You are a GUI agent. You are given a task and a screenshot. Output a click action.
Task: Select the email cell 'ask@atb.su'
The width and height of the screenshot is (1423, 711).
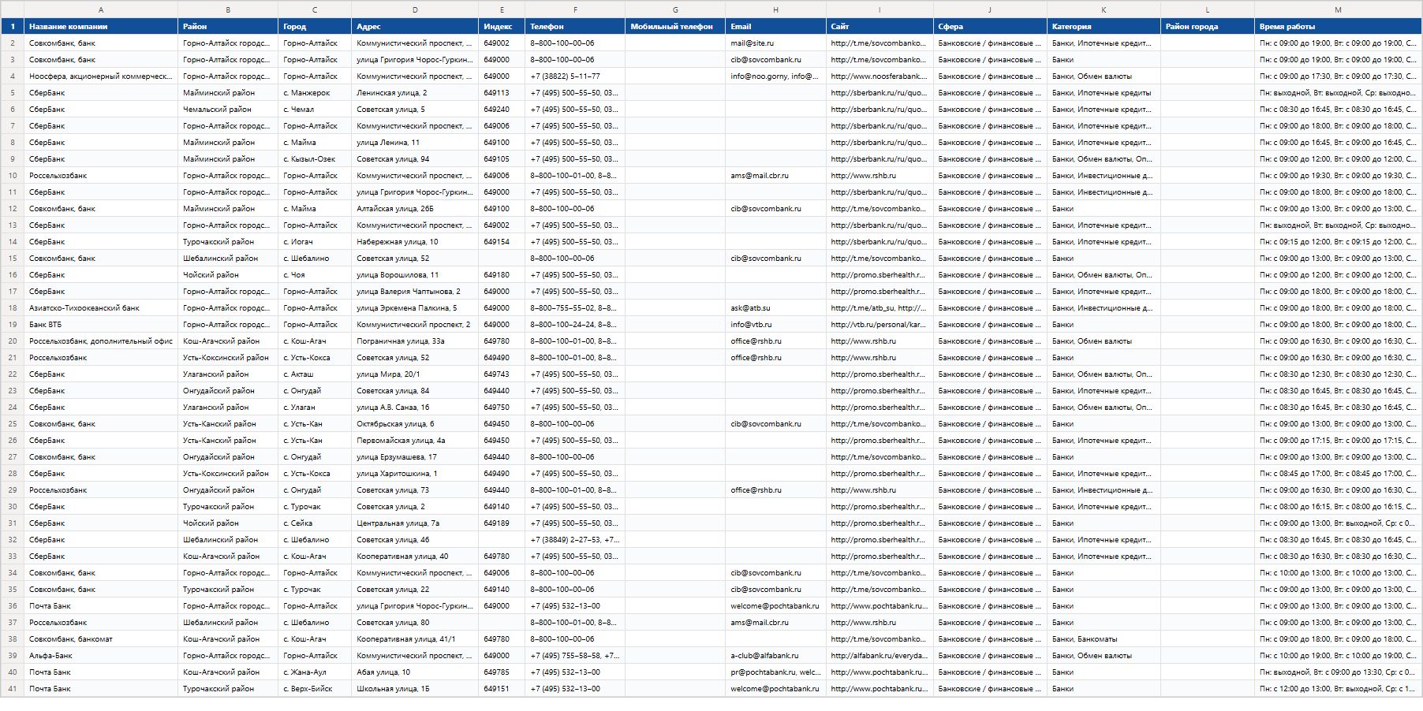pos(775,308)
